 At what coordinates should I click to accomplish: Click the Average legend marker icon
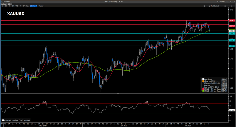[x=203, y=85]
